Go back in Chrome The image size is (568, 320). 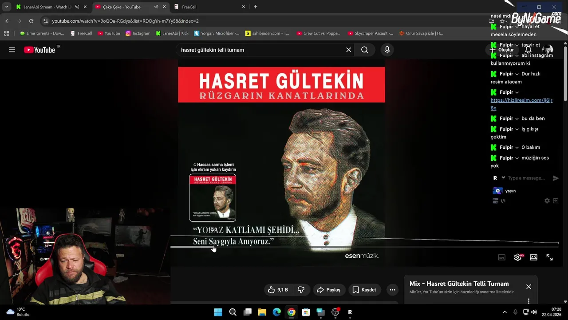point(7,21)
